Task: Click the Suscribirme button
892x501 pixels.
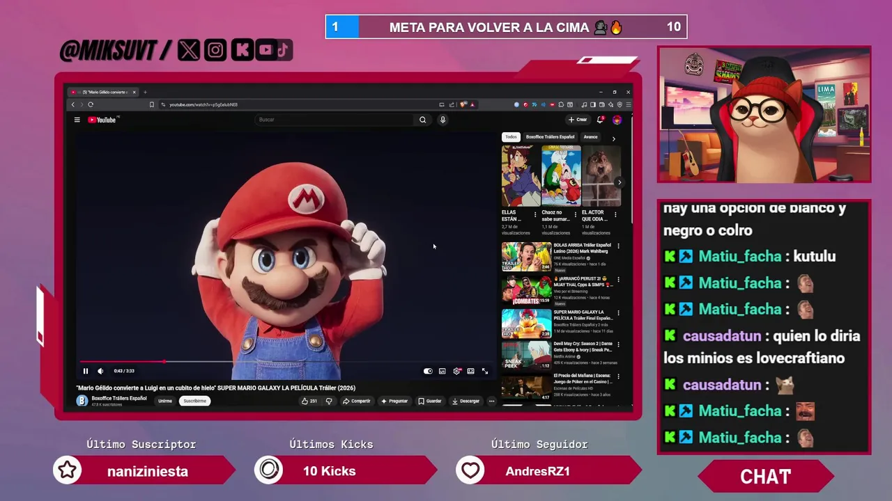Action: click(x=195, y=401)
